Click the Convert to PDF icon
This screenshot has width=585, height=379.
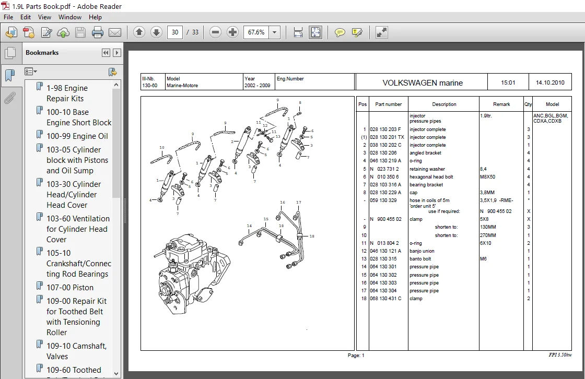[29, 32]
